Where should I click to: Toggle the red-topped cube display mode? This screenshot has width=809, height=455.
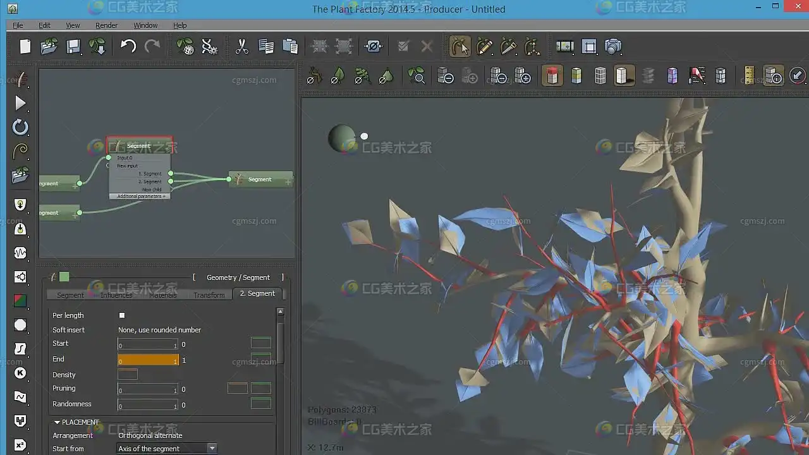click(x=552, y=76)
